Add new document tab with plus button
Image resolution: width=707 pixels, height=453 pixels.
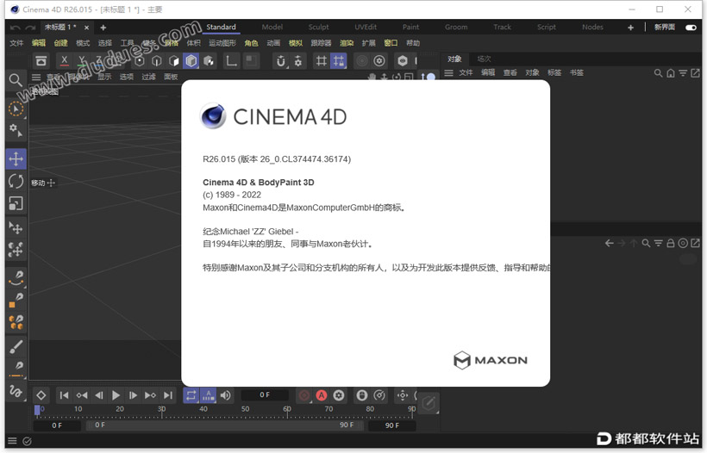tap(103, 28)
